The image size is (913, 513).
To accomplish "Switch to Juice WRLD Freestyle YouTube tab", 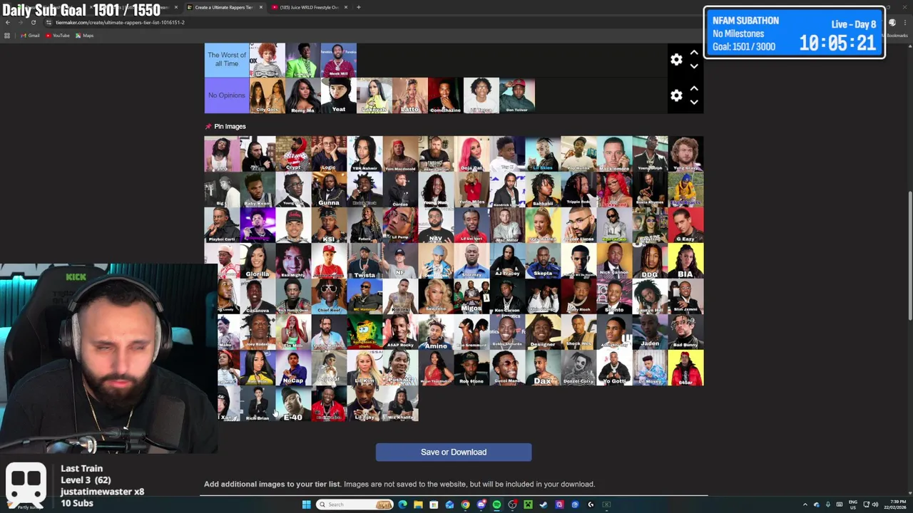I will [x=308, y=7].
